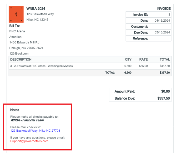Image resolution: width=181 pixels, height=153 pixels.
Task: Click the Amount Paid $0.00 value
Action: 165,92
